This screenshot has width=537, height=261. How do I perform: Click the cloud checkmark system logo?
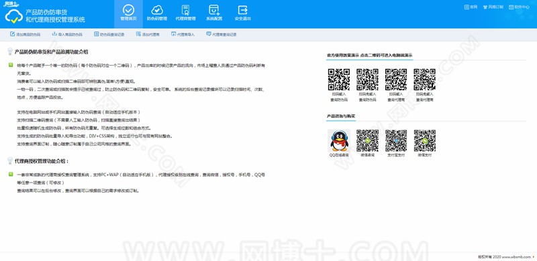tap(13, 17)
